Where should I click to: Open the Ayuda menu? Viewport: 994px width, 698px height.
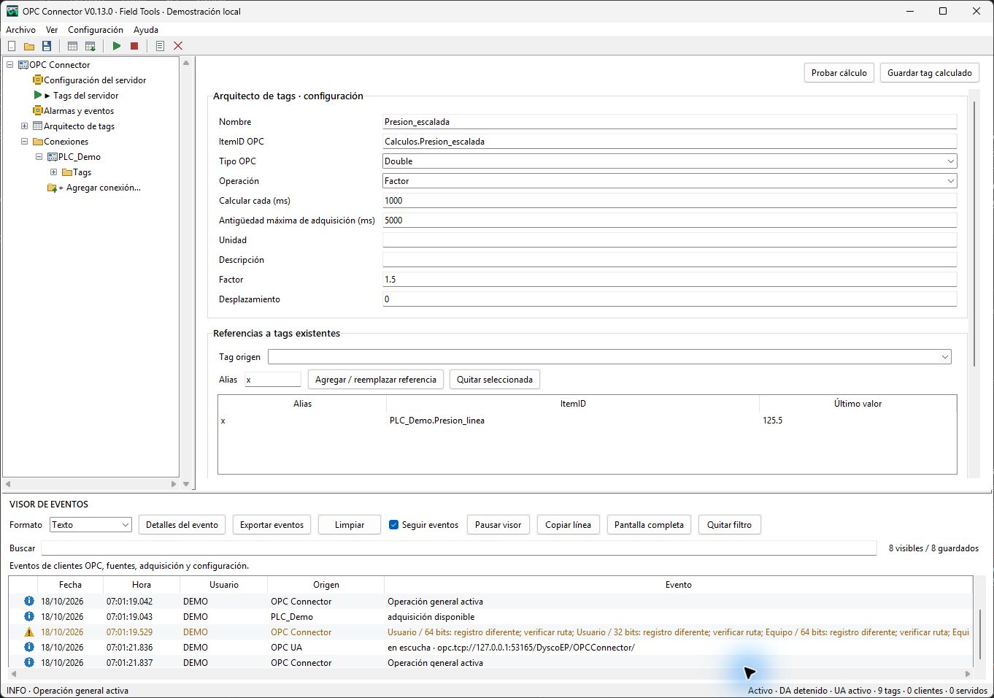146,30
